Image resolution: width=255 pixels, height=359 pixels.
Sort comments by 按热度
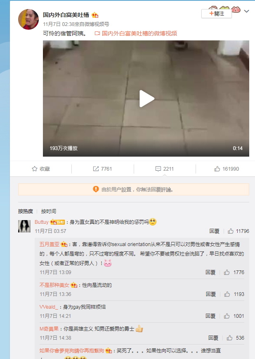(26, 211)
